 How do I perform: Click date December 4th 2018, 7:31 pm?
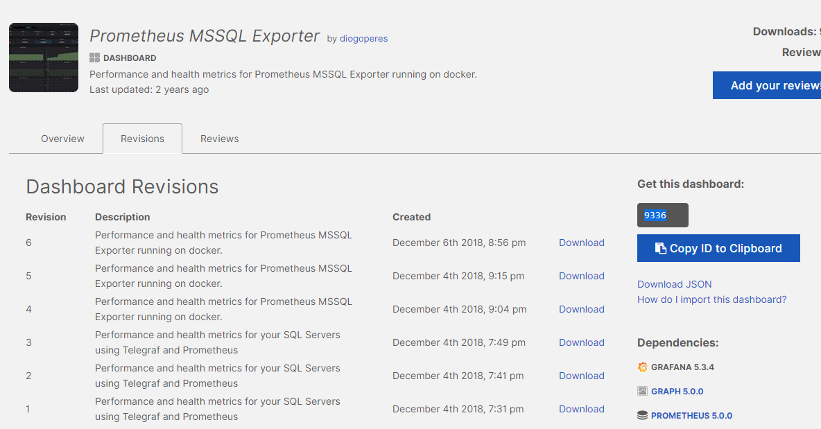[458, 409]
